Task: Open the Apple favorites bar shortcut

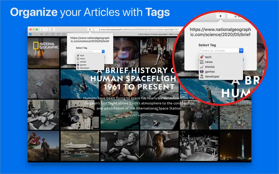Action: coord(42,34)
